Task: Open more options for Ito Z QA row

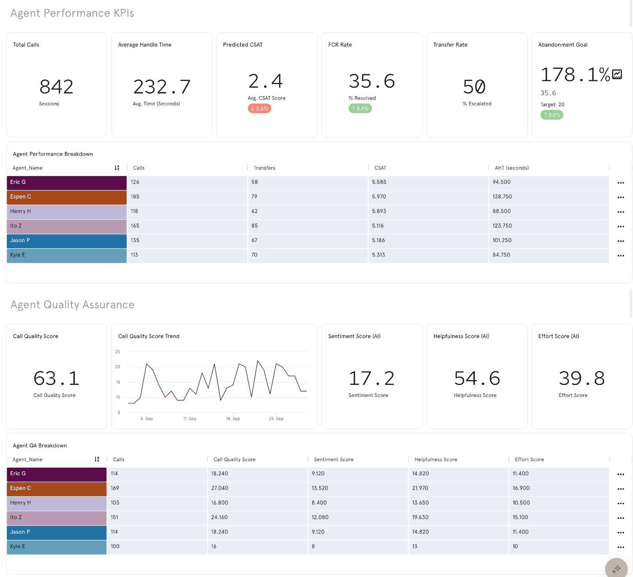Action: [x=620, y=518]
